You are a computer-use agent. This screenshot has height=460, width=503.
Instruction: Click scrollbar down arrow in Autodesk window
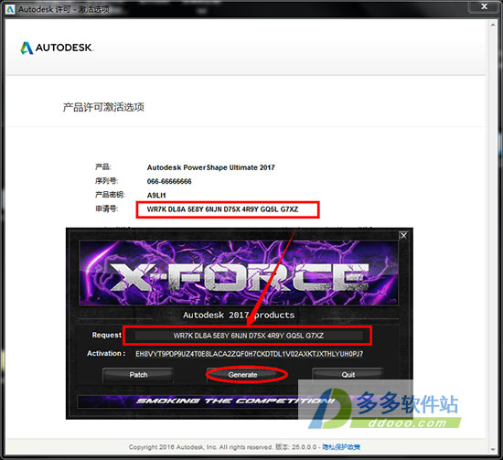click(x=493, y=449)
